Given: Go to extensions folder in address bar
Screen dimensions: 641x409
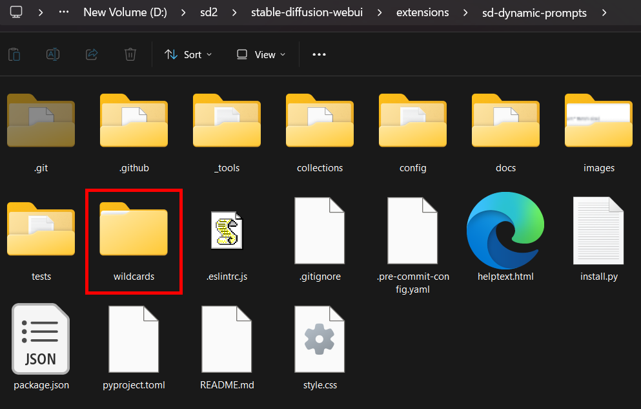Looking at the screenshot, I should (x=422, y=12).
